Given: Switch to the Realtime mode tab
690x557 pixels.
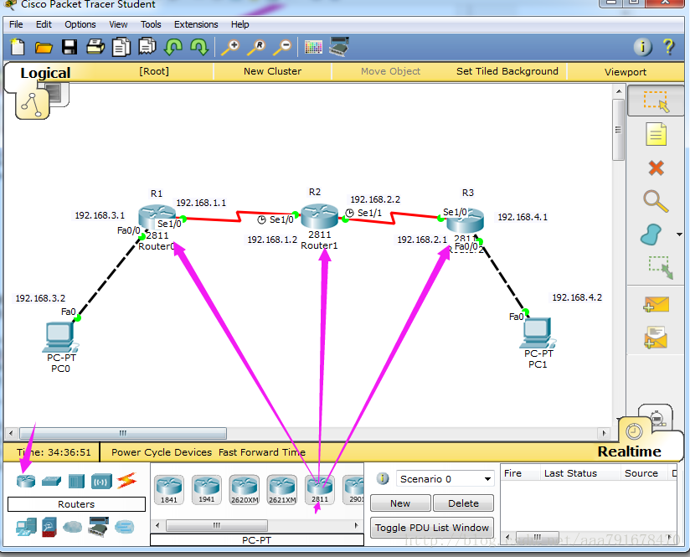Looking at the screenshot, I should 629,451.
